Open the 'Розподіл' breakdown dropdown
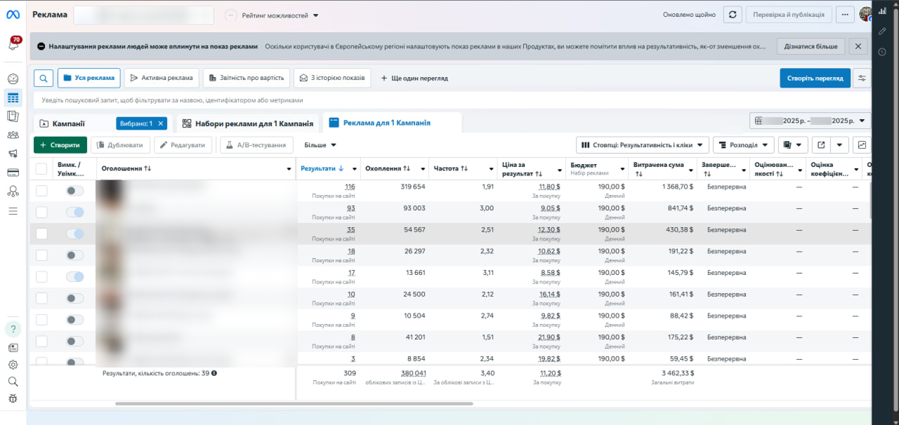 (x=743, y=145)
